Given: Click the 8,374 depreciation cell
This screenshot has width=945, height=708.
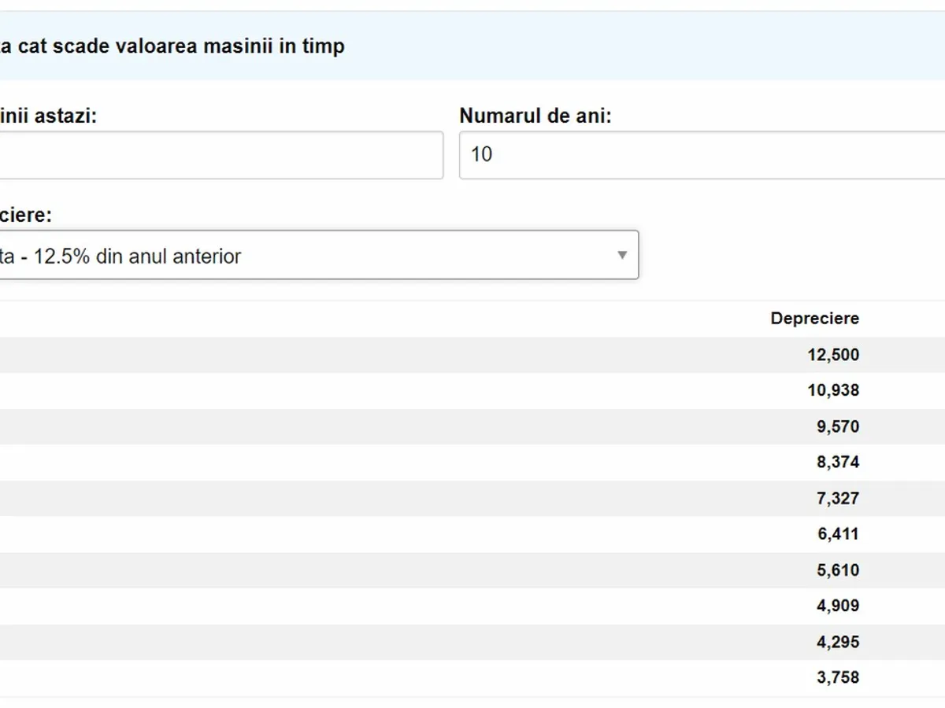Looking at the screenshot, I should pos(837,462).
